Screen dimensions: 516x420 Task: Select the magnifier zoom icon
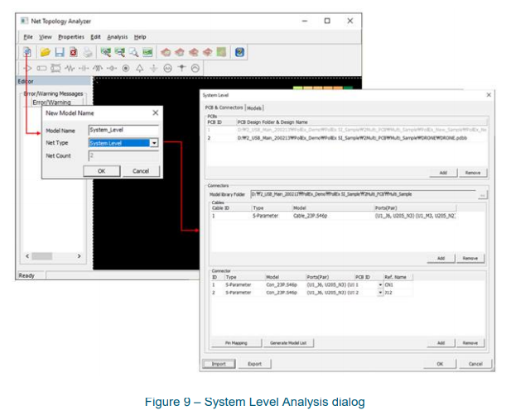(133, 52)
